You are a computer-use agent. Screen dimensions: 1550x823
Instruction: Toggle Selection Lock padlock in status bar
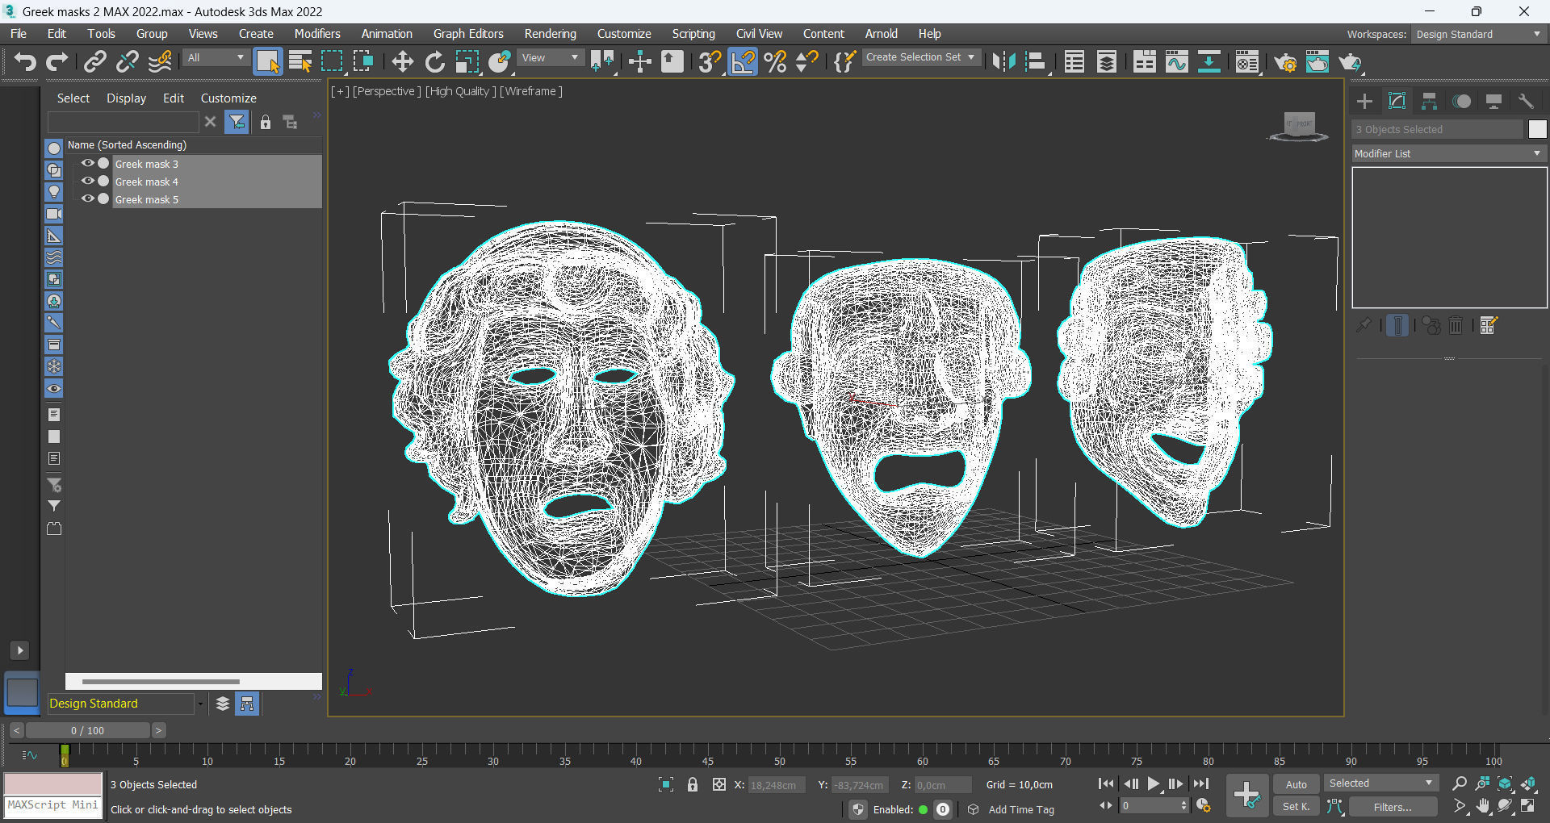[693, 784]
